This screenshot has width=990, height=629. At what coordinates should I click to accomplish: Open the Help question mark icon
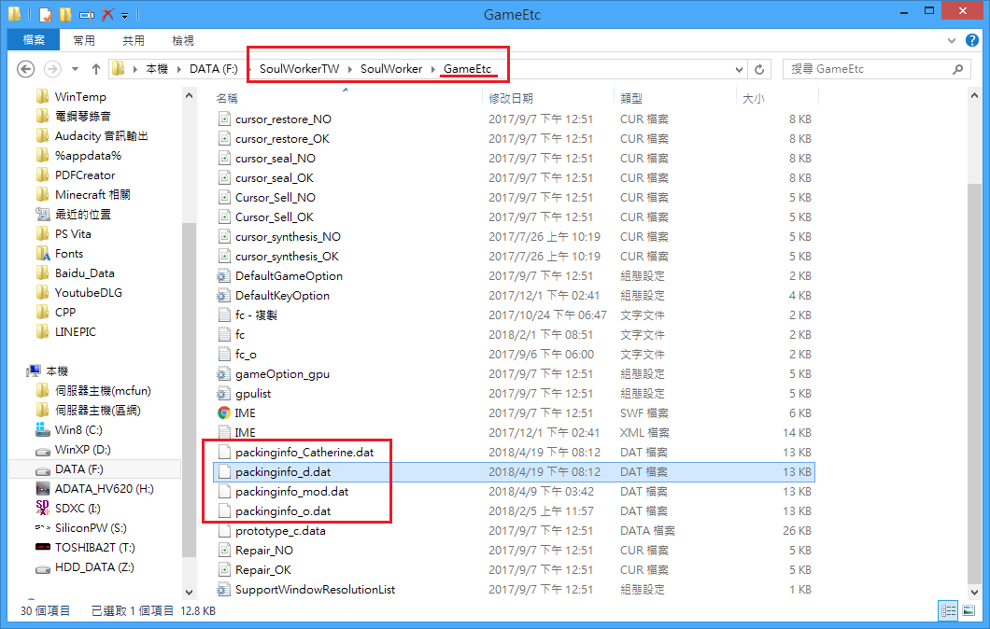972,40
